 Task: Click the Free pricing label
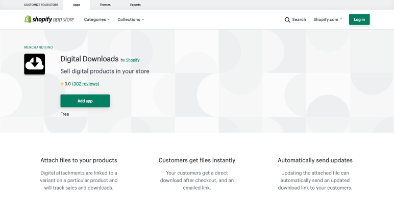click(65, 114)
